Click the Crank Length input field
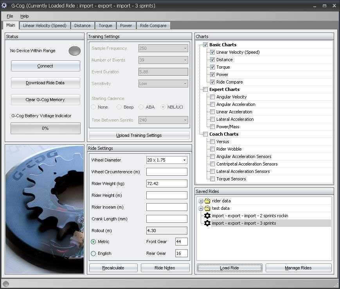This screenshot has width=340, height=289. pyautogui.click(x=167, y=219)
